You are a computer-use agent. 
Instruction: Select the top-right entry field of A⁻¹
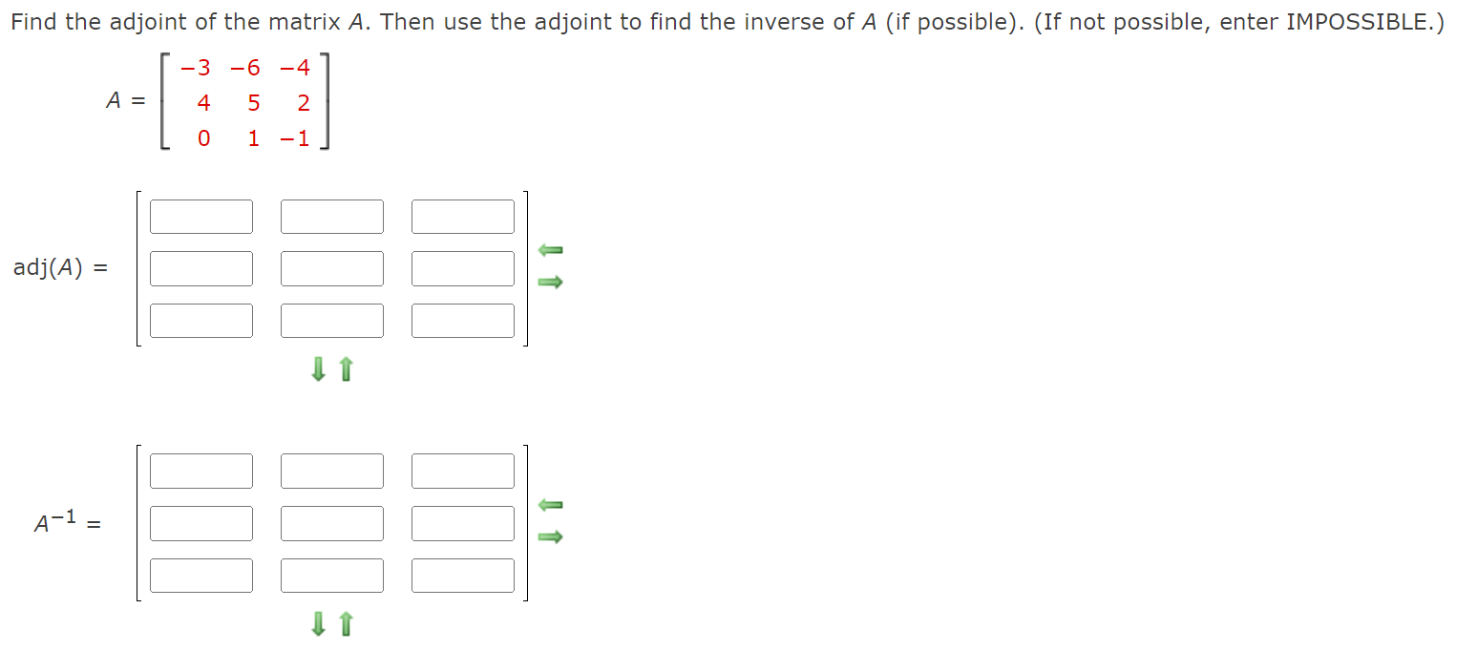[463, 471]
